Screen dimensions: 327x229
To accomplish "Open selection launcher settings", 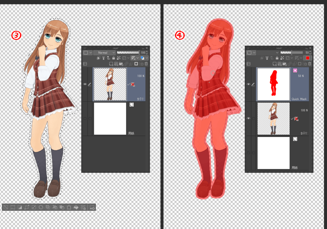I will point(92,207).
